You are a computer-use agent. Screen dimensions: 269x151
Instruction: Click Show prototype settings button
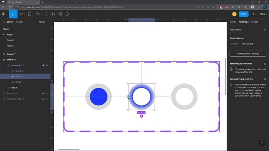(x=248, y=54)
